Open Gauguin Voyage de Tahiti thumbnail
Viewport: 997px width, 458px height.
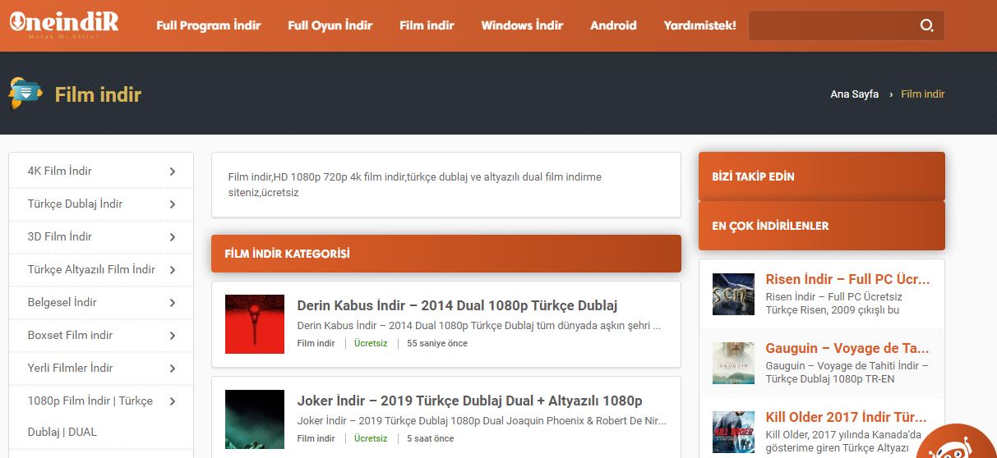click(733, 363)
